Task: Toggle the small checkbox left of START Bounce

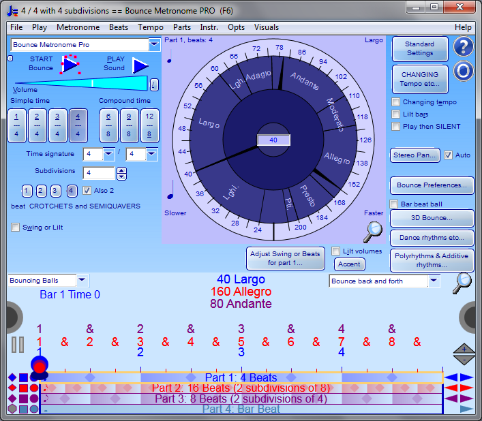Action: [x=10, y=59]
